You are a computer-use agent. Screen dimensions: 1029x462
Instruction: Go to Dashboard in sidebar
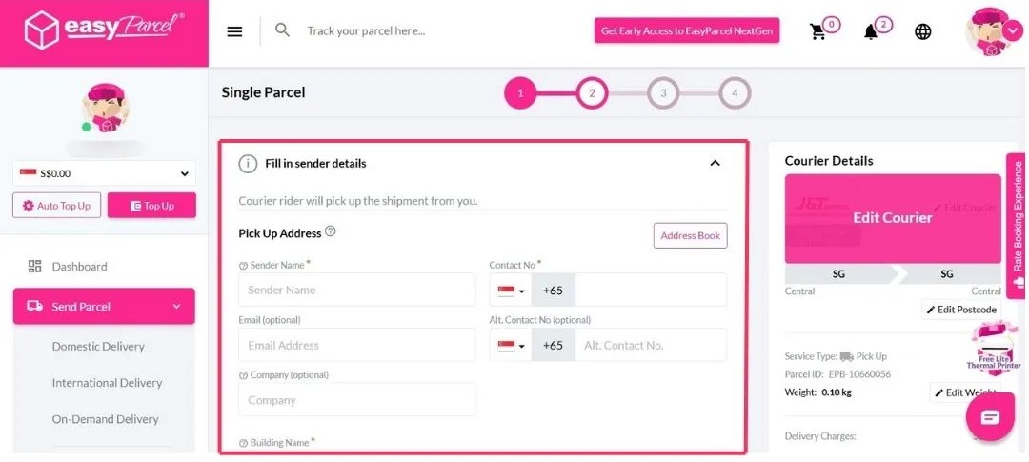[79, 267]
